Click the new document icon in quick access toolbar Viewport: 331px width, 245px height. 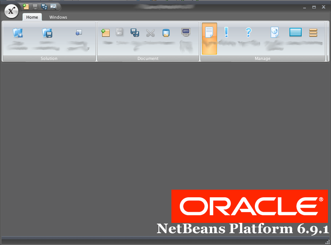[26, 6]
